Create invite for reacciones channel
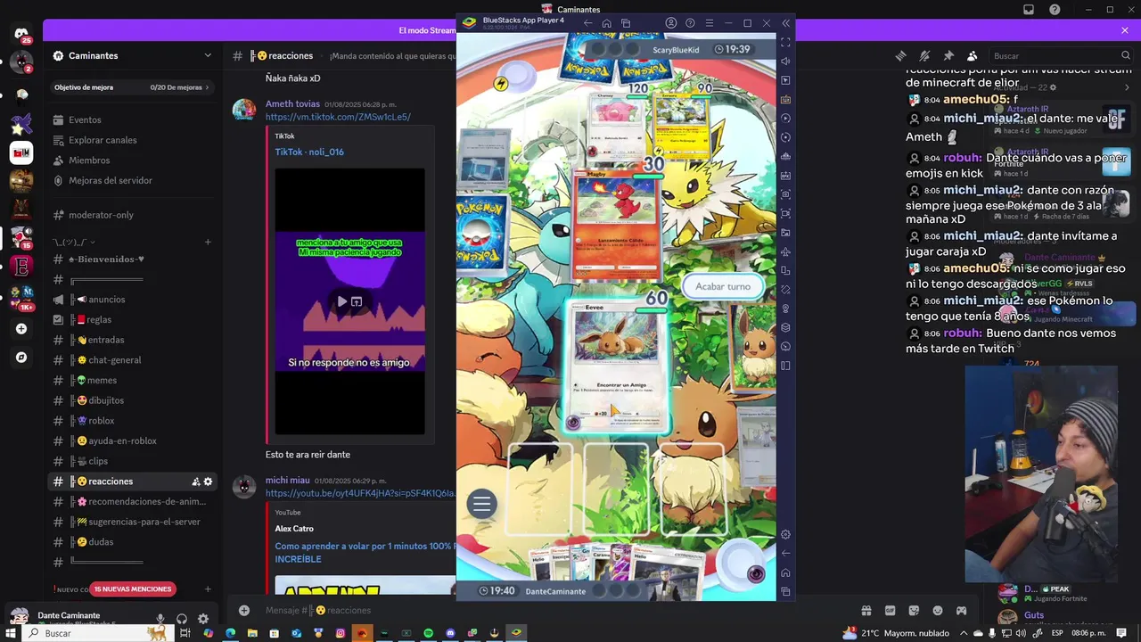This screenshot has height=642, width=1141. point(196,481)
